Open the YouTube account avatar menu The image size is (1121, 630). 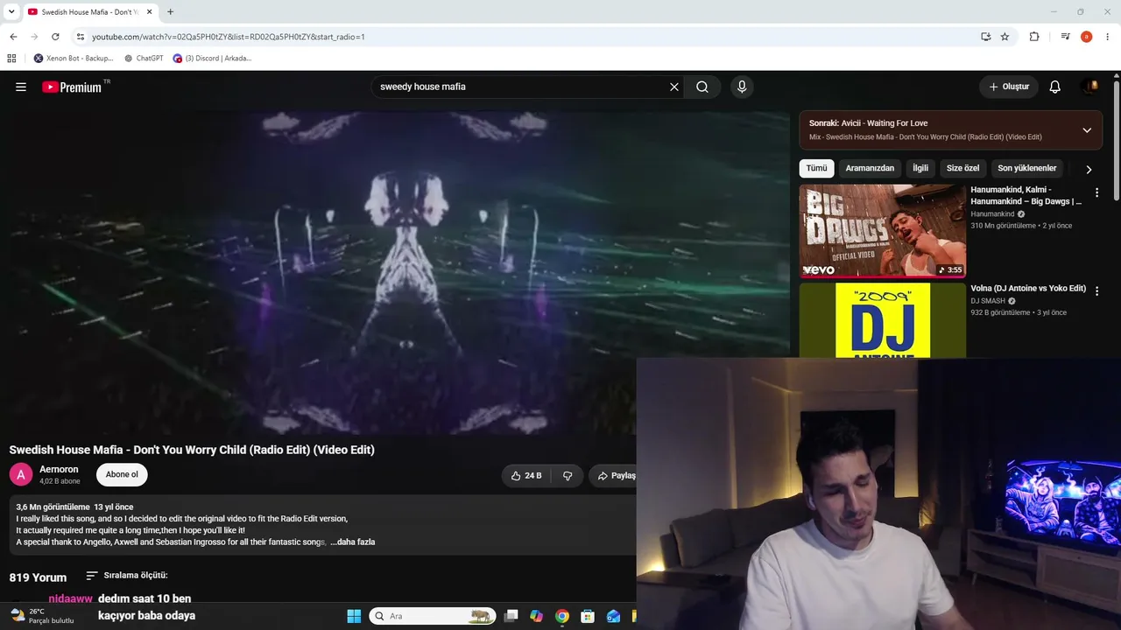[x=1090, y=86]
